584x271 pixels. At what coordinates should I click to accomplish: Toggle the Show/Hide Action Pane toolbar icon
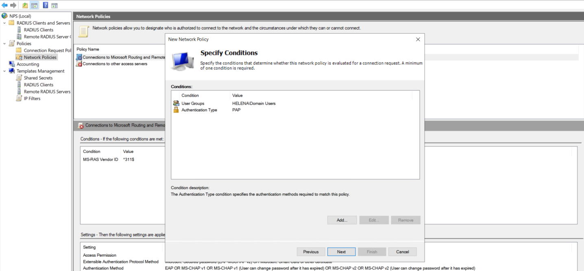54,5
